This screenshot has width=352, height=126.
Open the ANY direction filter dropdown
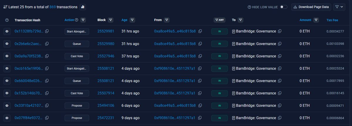click(x=219, y=20)
